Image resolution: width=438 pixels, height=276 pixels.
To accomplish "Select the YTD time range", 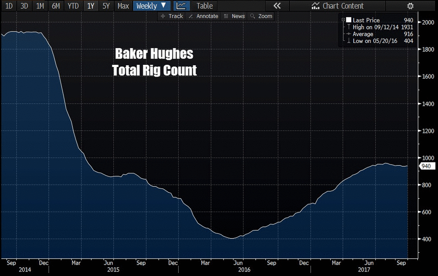I will [73, 6].
